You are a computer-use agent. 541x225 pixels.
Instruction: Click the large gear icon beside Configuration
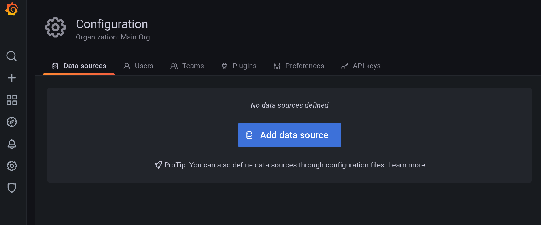(x=55, y=28)
